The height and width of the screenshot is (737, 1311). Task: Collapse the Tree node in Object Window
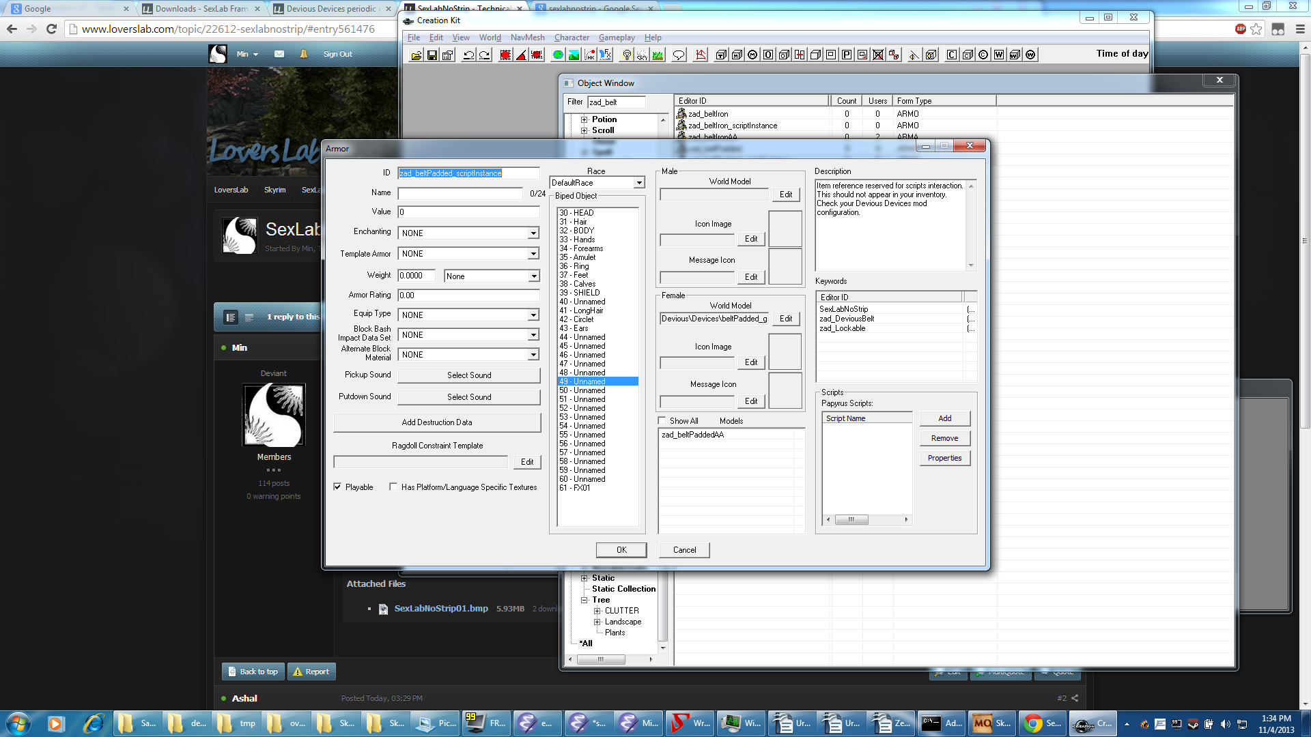[x=584, y=600]
